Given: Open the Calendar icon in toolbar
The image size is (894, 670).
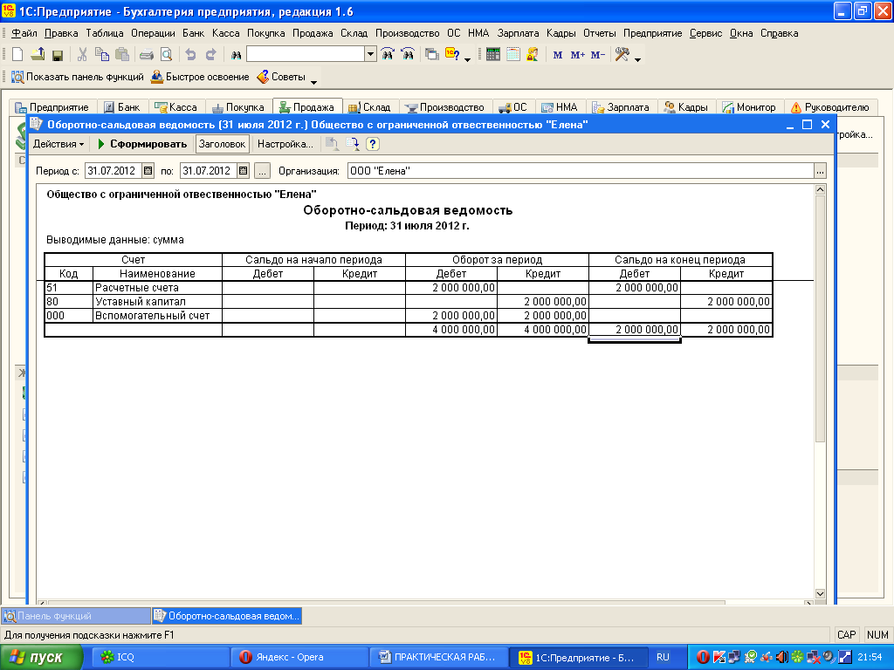Looking at the screenshot, I should click(513, 55).
